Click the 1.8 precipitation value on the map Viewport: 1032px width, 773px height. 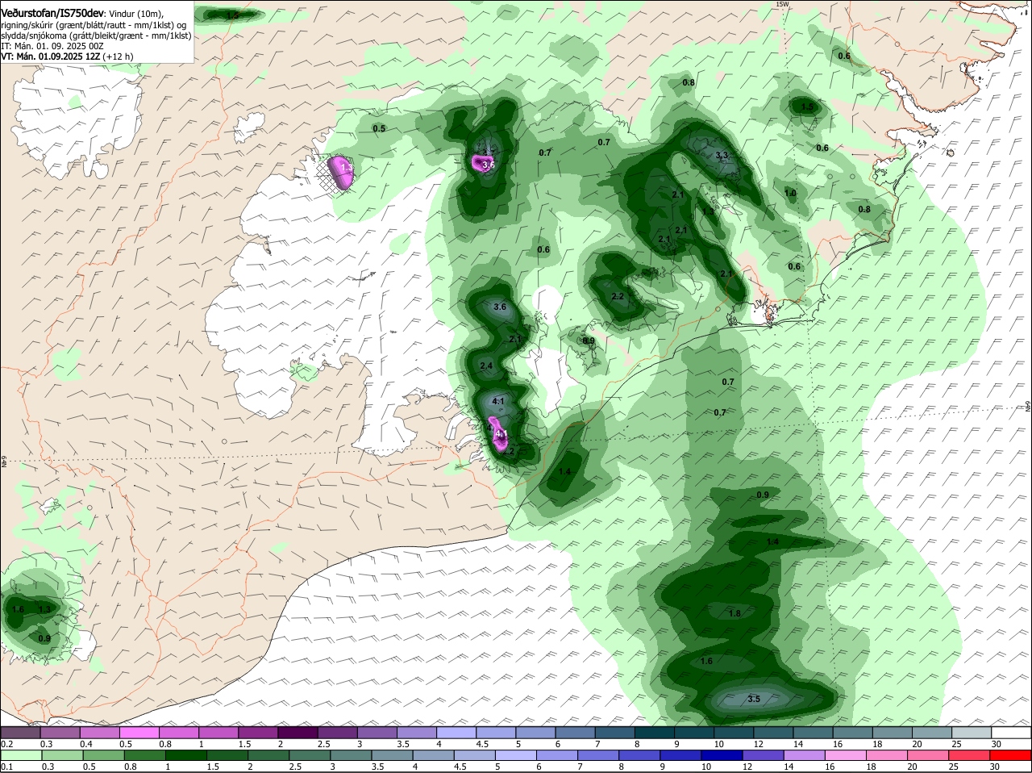click(734, 614)
